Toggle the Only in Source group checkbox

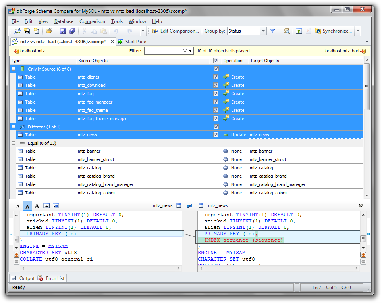216,69
